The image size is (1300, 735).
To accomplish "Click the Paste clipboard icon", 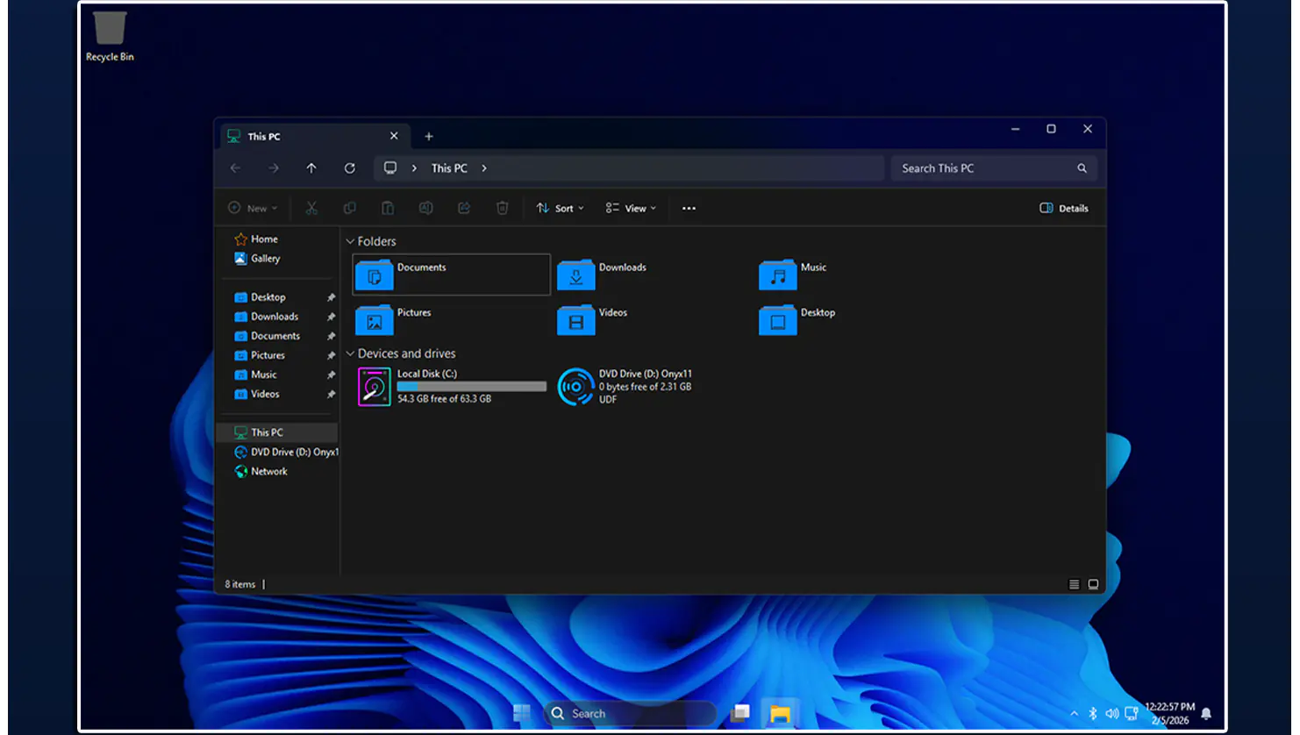I will click(388, 209).
